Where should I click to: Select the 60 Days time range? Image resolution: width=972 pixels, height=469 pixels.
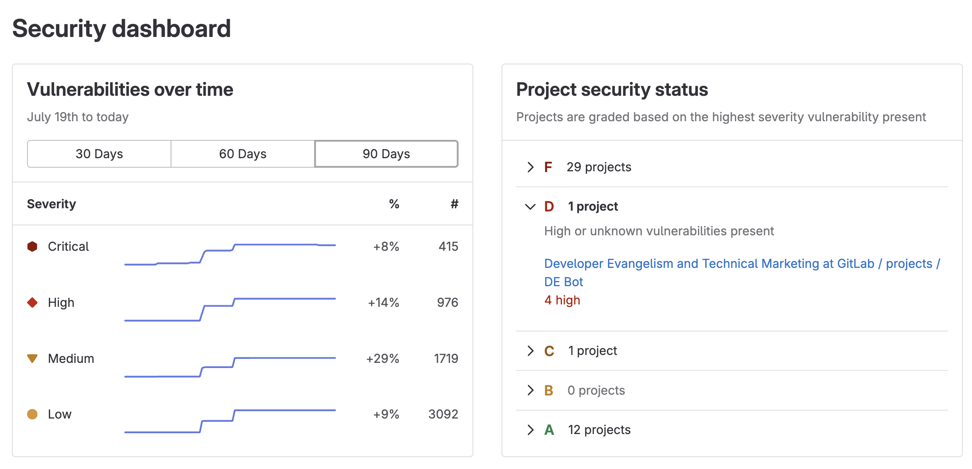point(243,154)
